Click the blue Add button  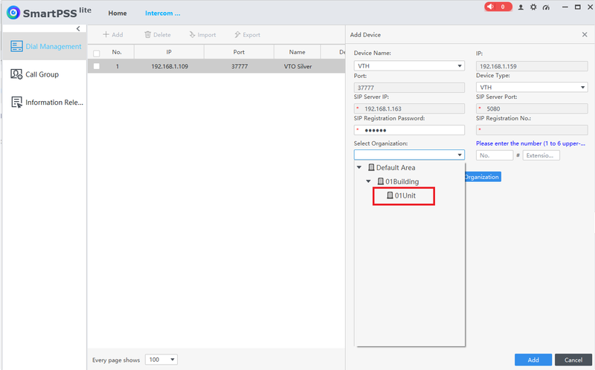pyautogui.click(x=533, y=360)
